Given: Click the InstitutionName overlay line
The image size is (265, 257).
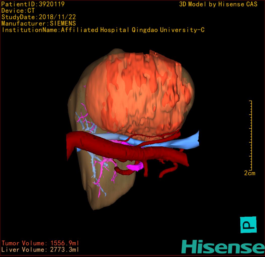Looking at the screenshot, I should (103, 30).
